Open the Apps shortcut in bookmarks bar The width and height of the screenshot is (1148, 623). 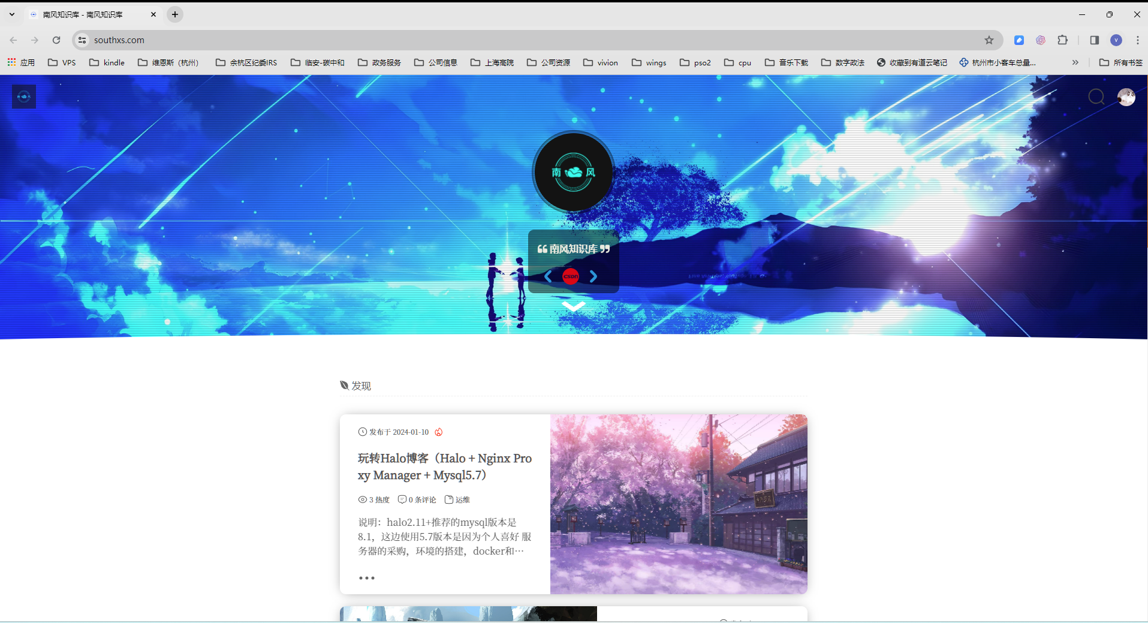(x=21, y=62)
